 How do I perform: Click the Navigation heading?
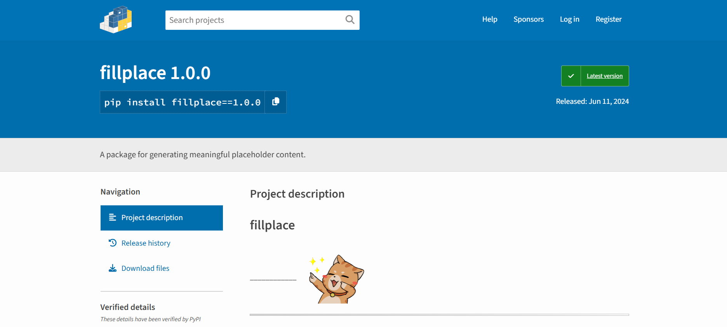point(120,192)
